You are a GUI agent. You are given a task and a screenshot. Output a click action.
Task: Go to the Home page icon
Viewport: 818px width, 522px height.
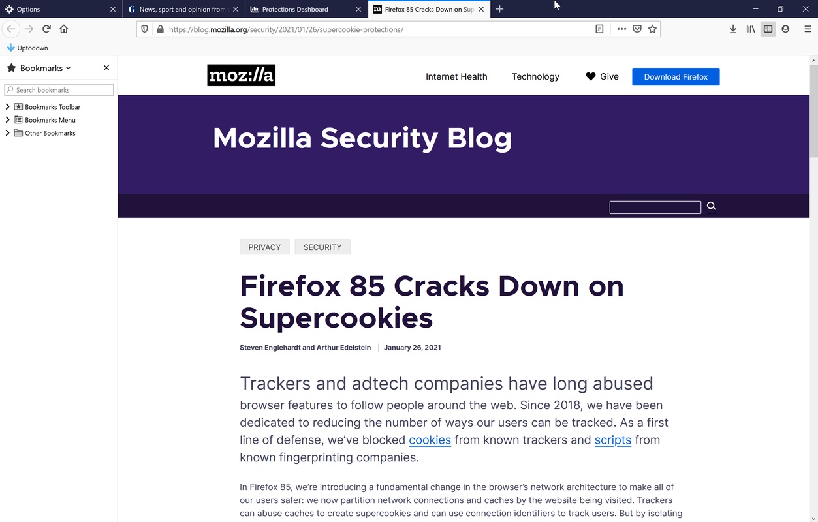(x=64, y=29)
